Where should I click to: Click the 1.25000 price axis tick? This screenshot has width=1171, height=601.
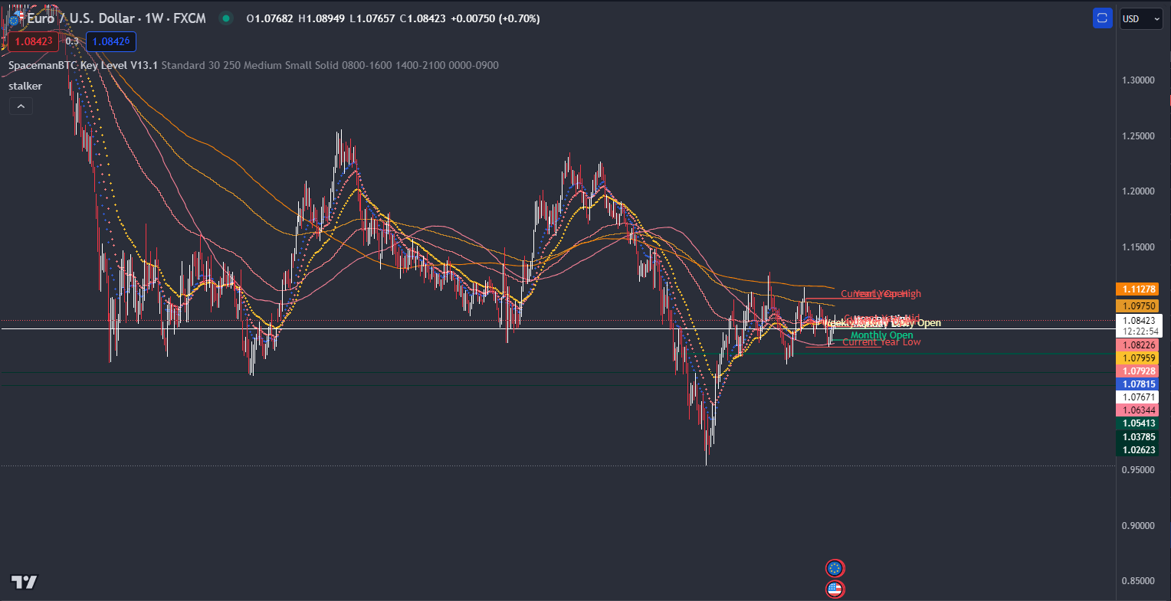1138,136
